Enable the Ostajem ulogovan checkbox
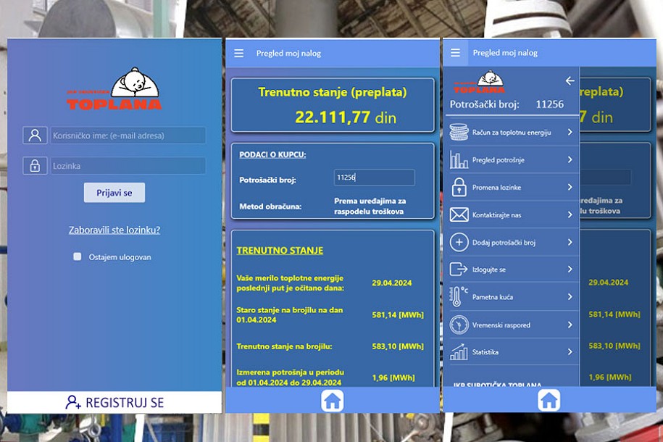Viewport: 663px width, 442px height. pos(77,257)
